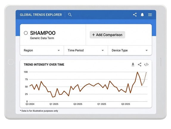Select the radio circle beside SHAMPOO
Screen dimensions: 171x129
pyautogui.click(x=26, y=33)
